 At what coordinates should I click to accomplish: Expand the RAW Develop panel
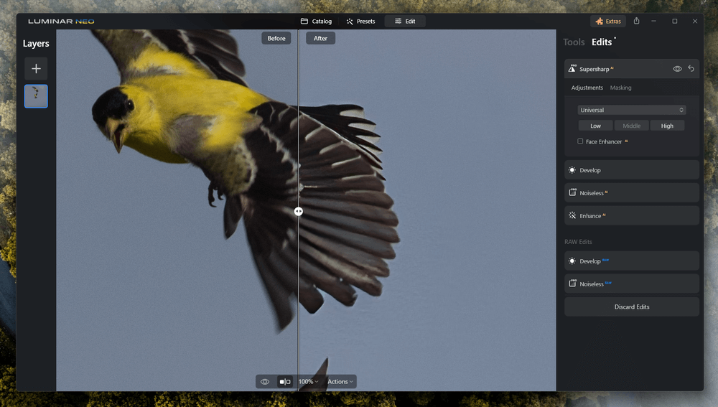[631, 261]
